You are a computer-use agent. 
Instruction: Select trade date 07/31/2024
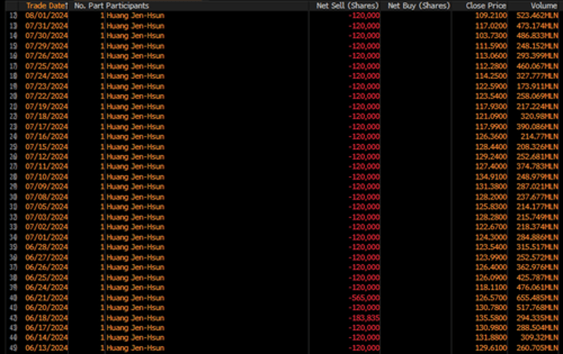click(x=46, y=26)
